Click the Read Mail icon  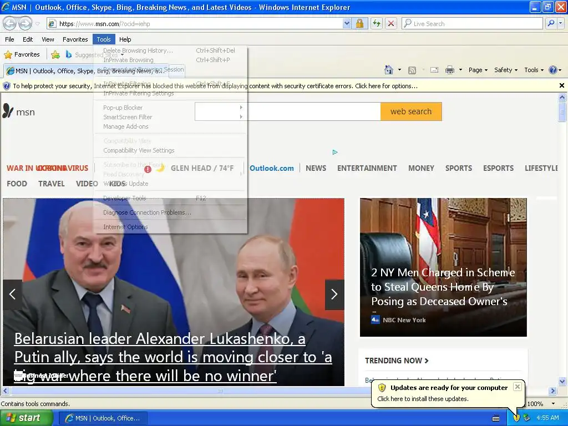(434, 70)
